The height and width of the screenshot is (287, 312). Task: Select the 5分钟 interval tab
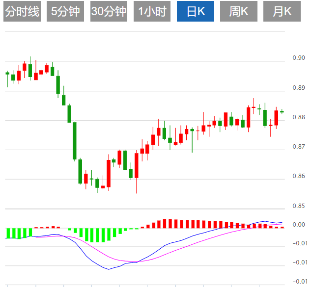pyautogui.click(x=65, y=11)
